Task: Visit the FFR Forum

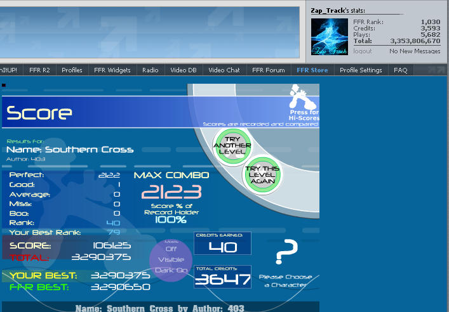Action: [269, 70]
